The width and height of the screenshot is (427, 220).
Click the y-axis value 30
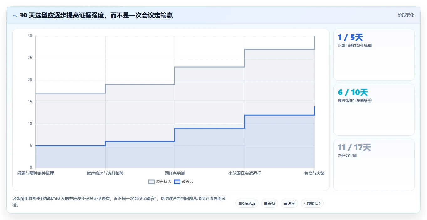point(30,36)
